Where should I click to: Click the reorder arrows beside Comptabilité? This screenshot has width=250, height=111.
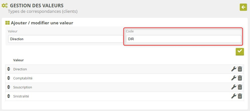(9, 78)
